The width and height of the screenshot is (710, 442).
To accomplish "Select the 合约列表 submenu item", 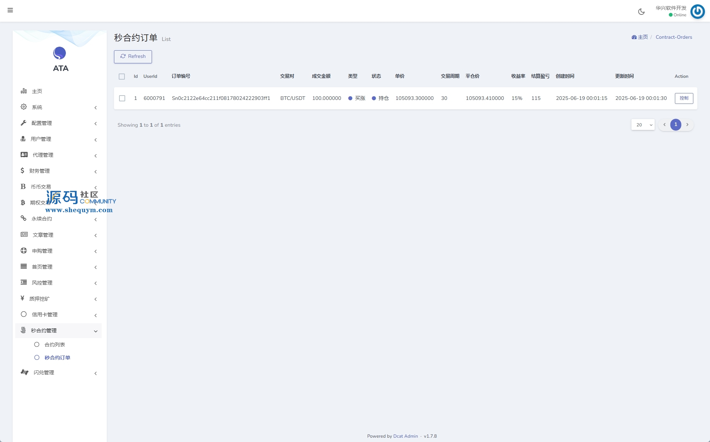I will click(55, 345).
